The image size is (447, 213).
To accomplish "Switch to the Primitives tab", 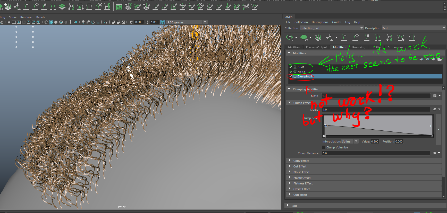I will point(293,47).
